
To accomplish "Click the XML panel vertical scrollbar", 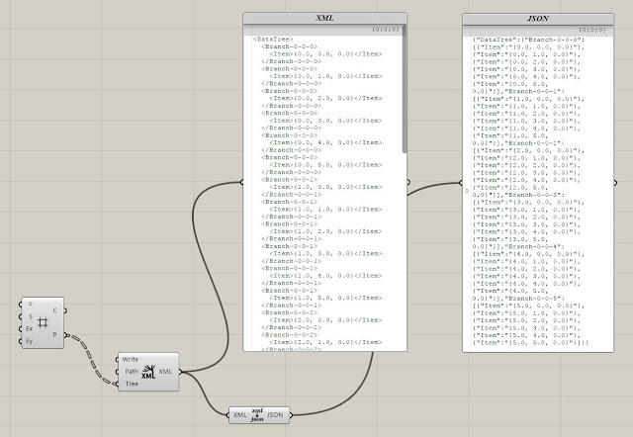I will (x=405, y=90).
